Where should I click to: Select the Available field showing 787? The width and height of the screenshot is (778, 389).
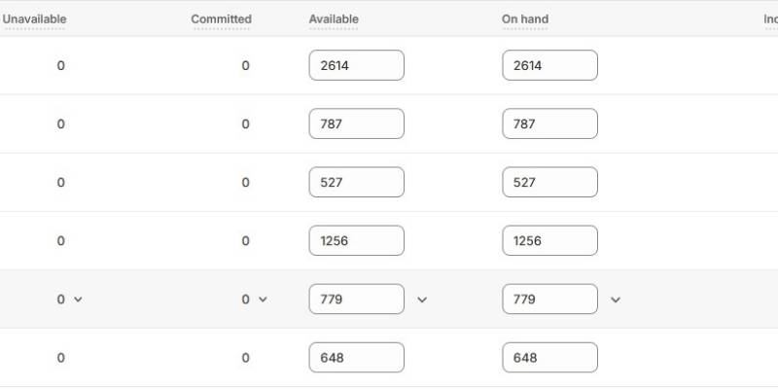356,124
